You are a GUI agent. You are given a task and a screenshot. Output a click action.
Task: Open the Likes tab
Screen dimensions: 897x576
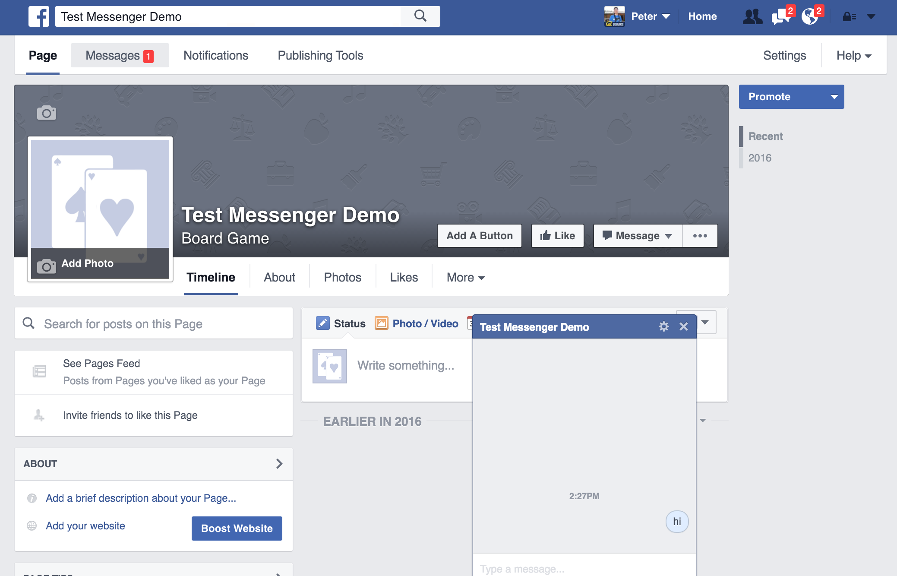tap(404, 277)
